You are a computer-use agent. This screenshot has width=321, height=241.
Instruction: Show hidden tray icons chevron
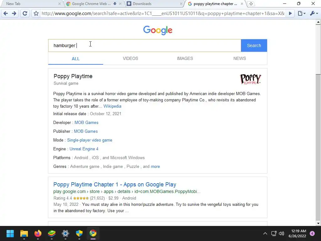click(265, 233)
